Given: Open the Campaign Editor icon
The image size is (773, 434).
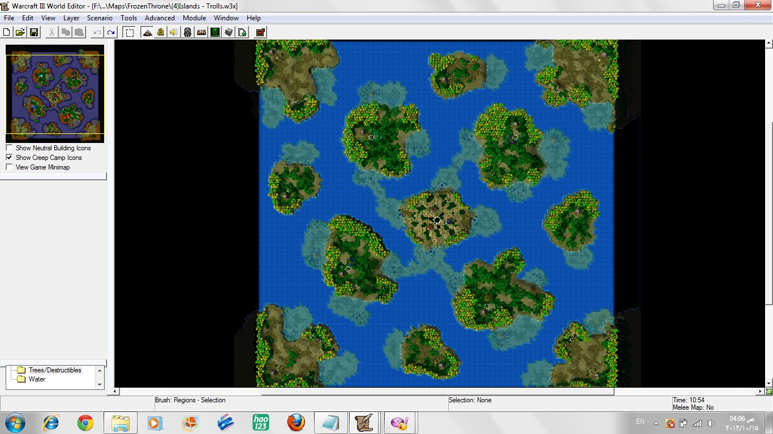Looking at the screenshot, I should coord(201,32).
